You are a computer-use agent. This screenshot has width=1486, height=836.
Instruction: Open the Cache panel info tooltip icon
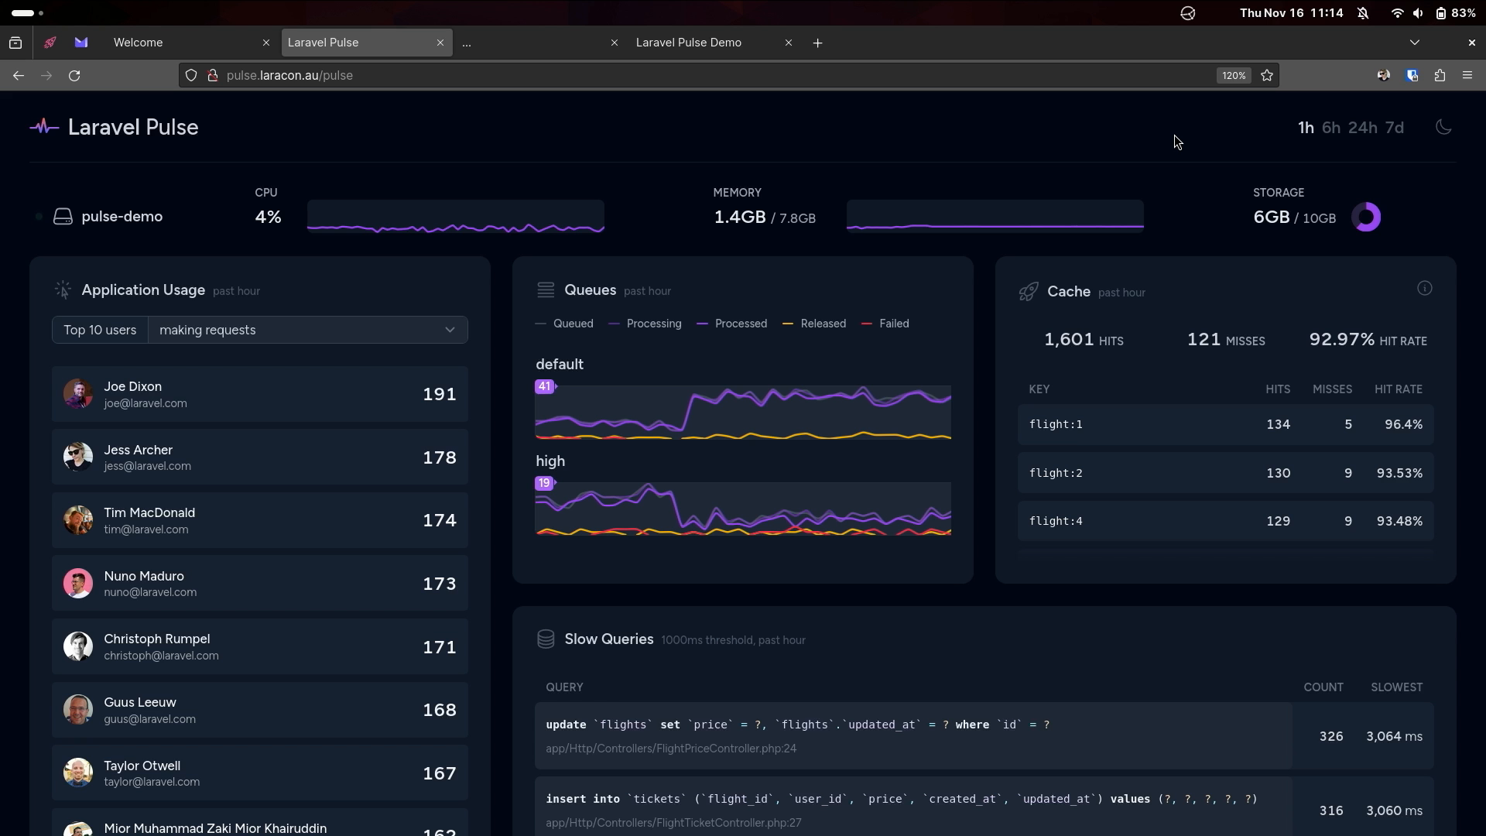click(1425, 287)
